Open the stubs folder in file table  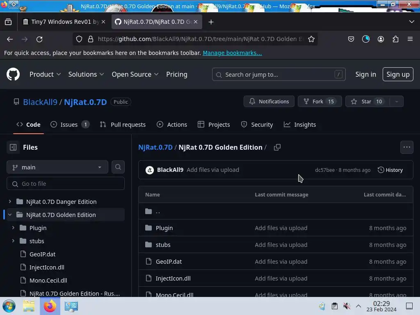tap(163, 244)
